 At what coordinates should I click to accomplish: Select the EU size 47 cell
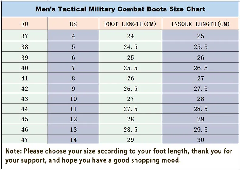[x=25, y=140]
